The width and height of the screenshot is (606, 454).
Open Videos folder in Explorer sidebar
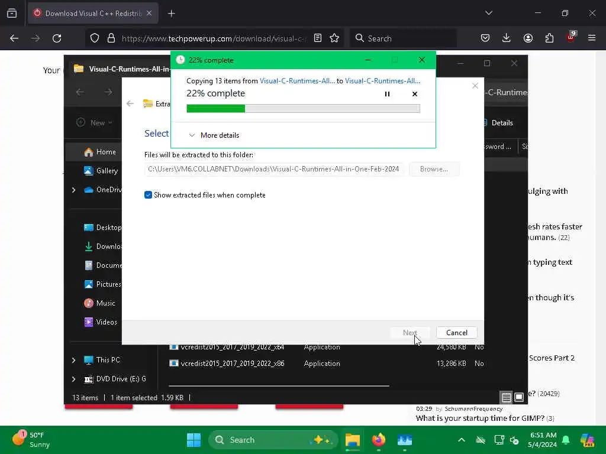click(100, 322)
